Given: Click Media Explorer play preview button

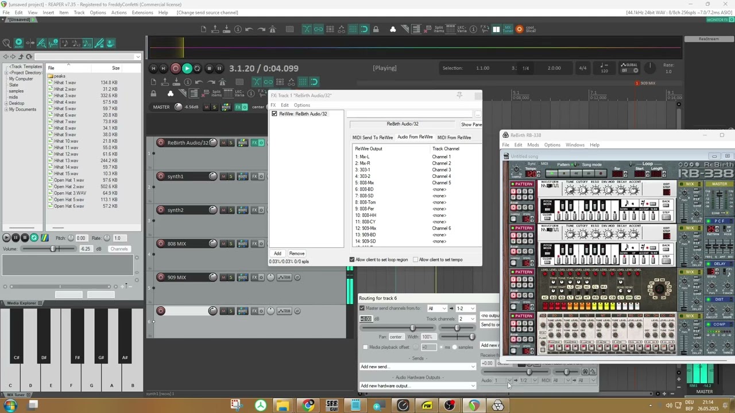Looking at the screenshot, I should point(6,237).
